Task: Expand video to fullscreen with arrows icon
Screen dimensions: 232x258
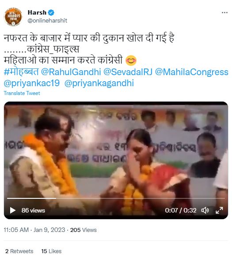Action: click(219, 210)
